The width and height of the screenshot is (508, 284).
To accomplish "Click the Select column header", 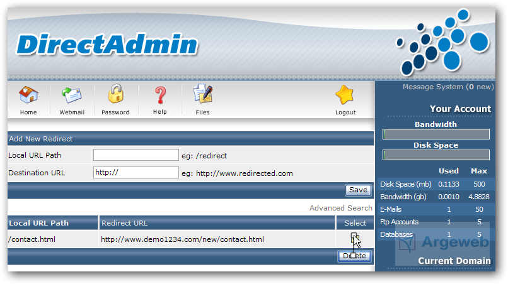I will (355, 223).
